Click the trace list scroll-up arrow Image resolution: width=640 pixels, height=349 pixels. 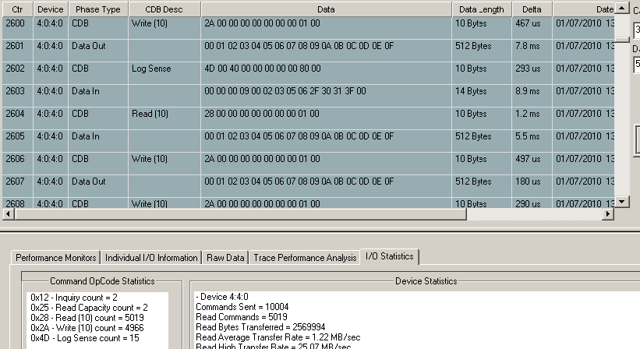(x=621, y=8)
